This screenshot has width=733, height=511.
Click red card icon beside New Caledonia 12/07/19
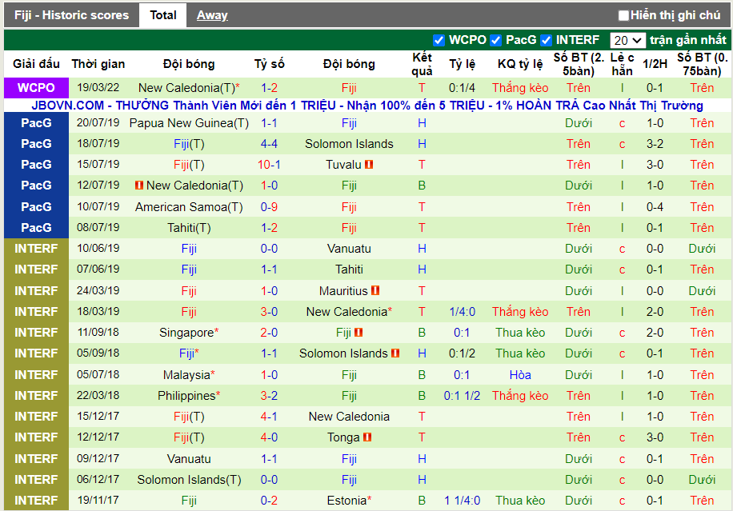point(139,186)
